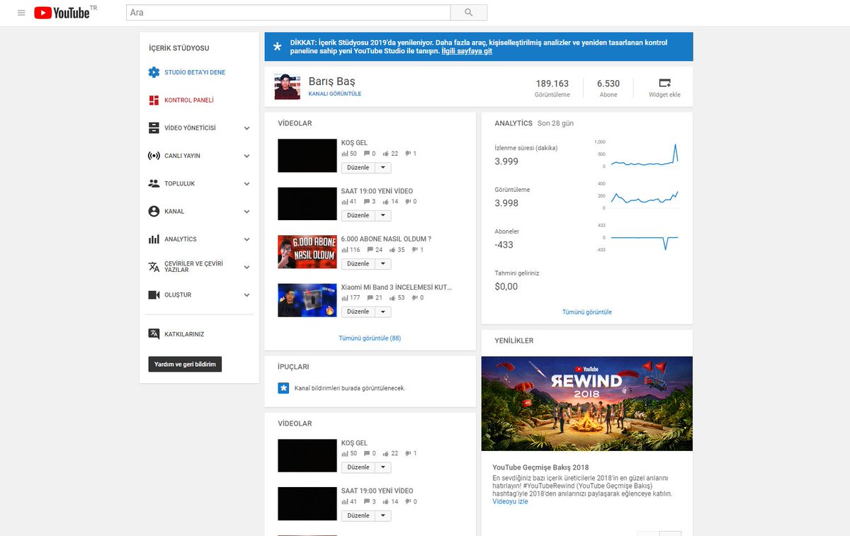Screen dimensions: 850x536
Task: Click the search magnifier button
Action: [469, 12]
